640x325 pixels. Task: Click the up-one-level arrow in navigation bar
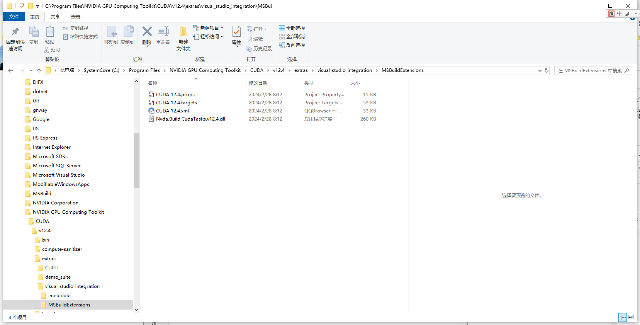tap(39, 70)
